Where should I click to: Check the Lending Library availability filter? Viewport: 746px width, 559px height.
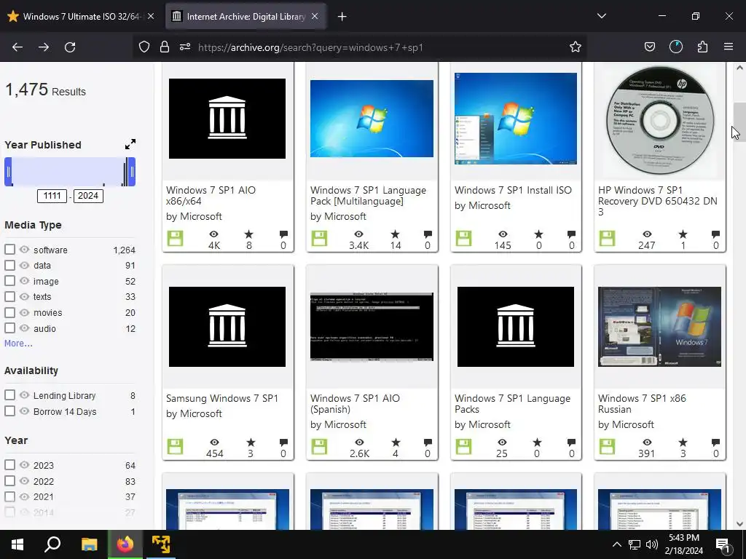(9, 395)
